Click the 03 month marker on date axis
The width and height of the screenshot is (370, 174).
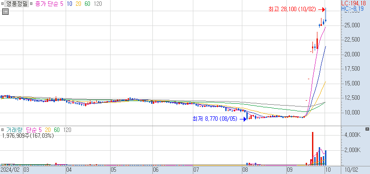point(26,170)
